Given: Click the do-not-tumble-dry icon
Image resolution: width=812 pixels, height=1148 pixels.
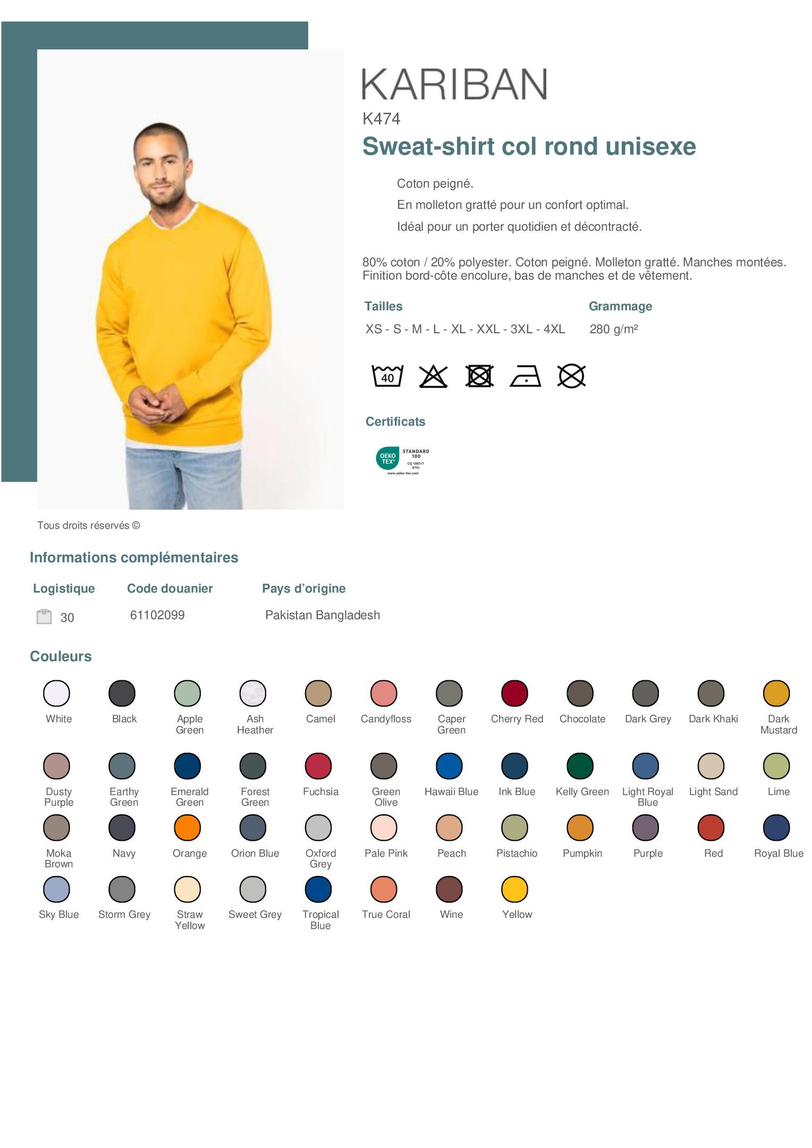Looking at the screenshot, I should point(479,376).
